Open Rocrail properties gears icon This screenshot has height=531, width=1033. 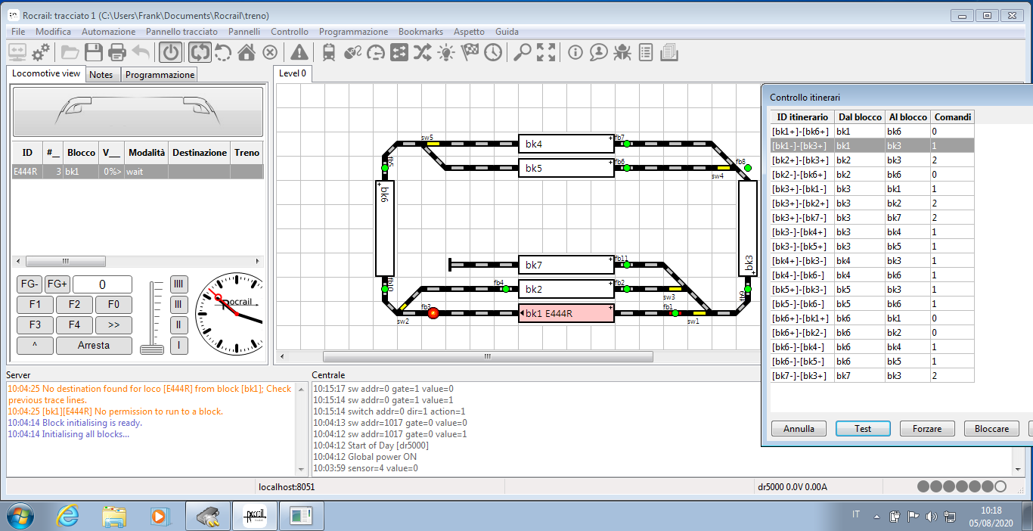pos(41,52)
